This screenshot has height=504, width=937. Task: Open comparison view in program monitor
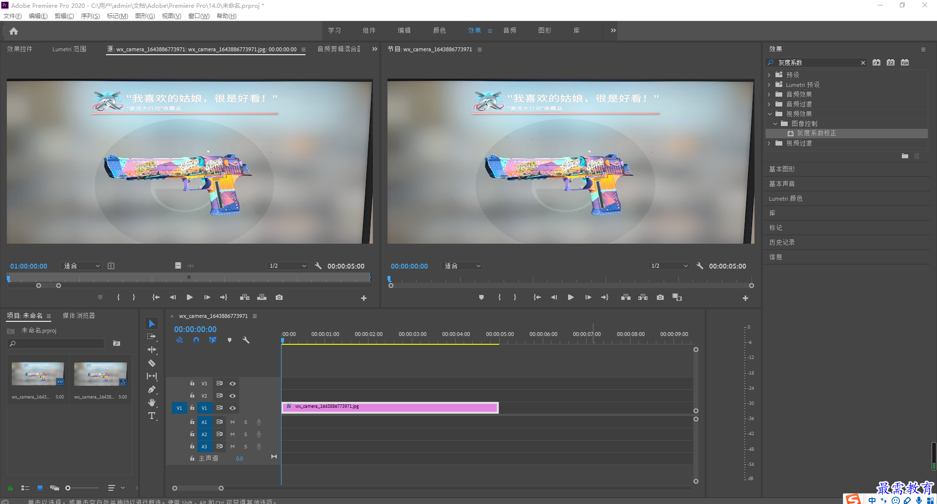(x=677, y=297)
